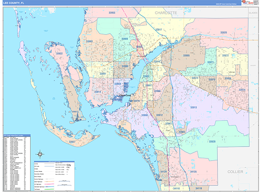Click the Interstate Highways legend label
The height and width of the screenshot is (192, 261).
[x=39, y=187]
